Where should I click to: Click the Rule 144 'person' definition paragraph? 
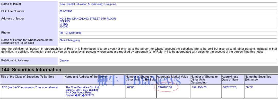[x=139, y=50]
